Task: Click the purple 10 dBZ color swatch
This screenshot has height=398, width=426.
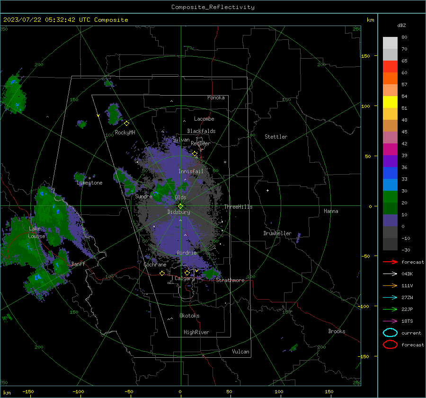Action: coord(390,220)
